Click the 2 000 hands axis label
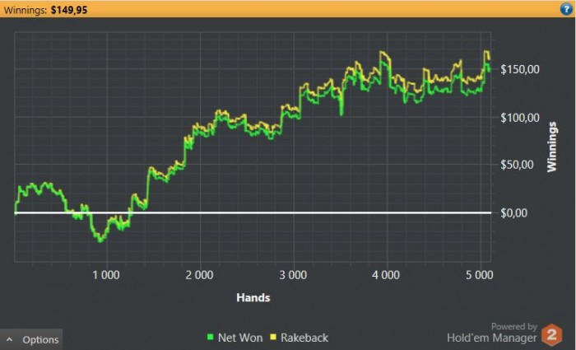Image resolution: width=576 pixels, height=350 pixels. click(199, 275)
